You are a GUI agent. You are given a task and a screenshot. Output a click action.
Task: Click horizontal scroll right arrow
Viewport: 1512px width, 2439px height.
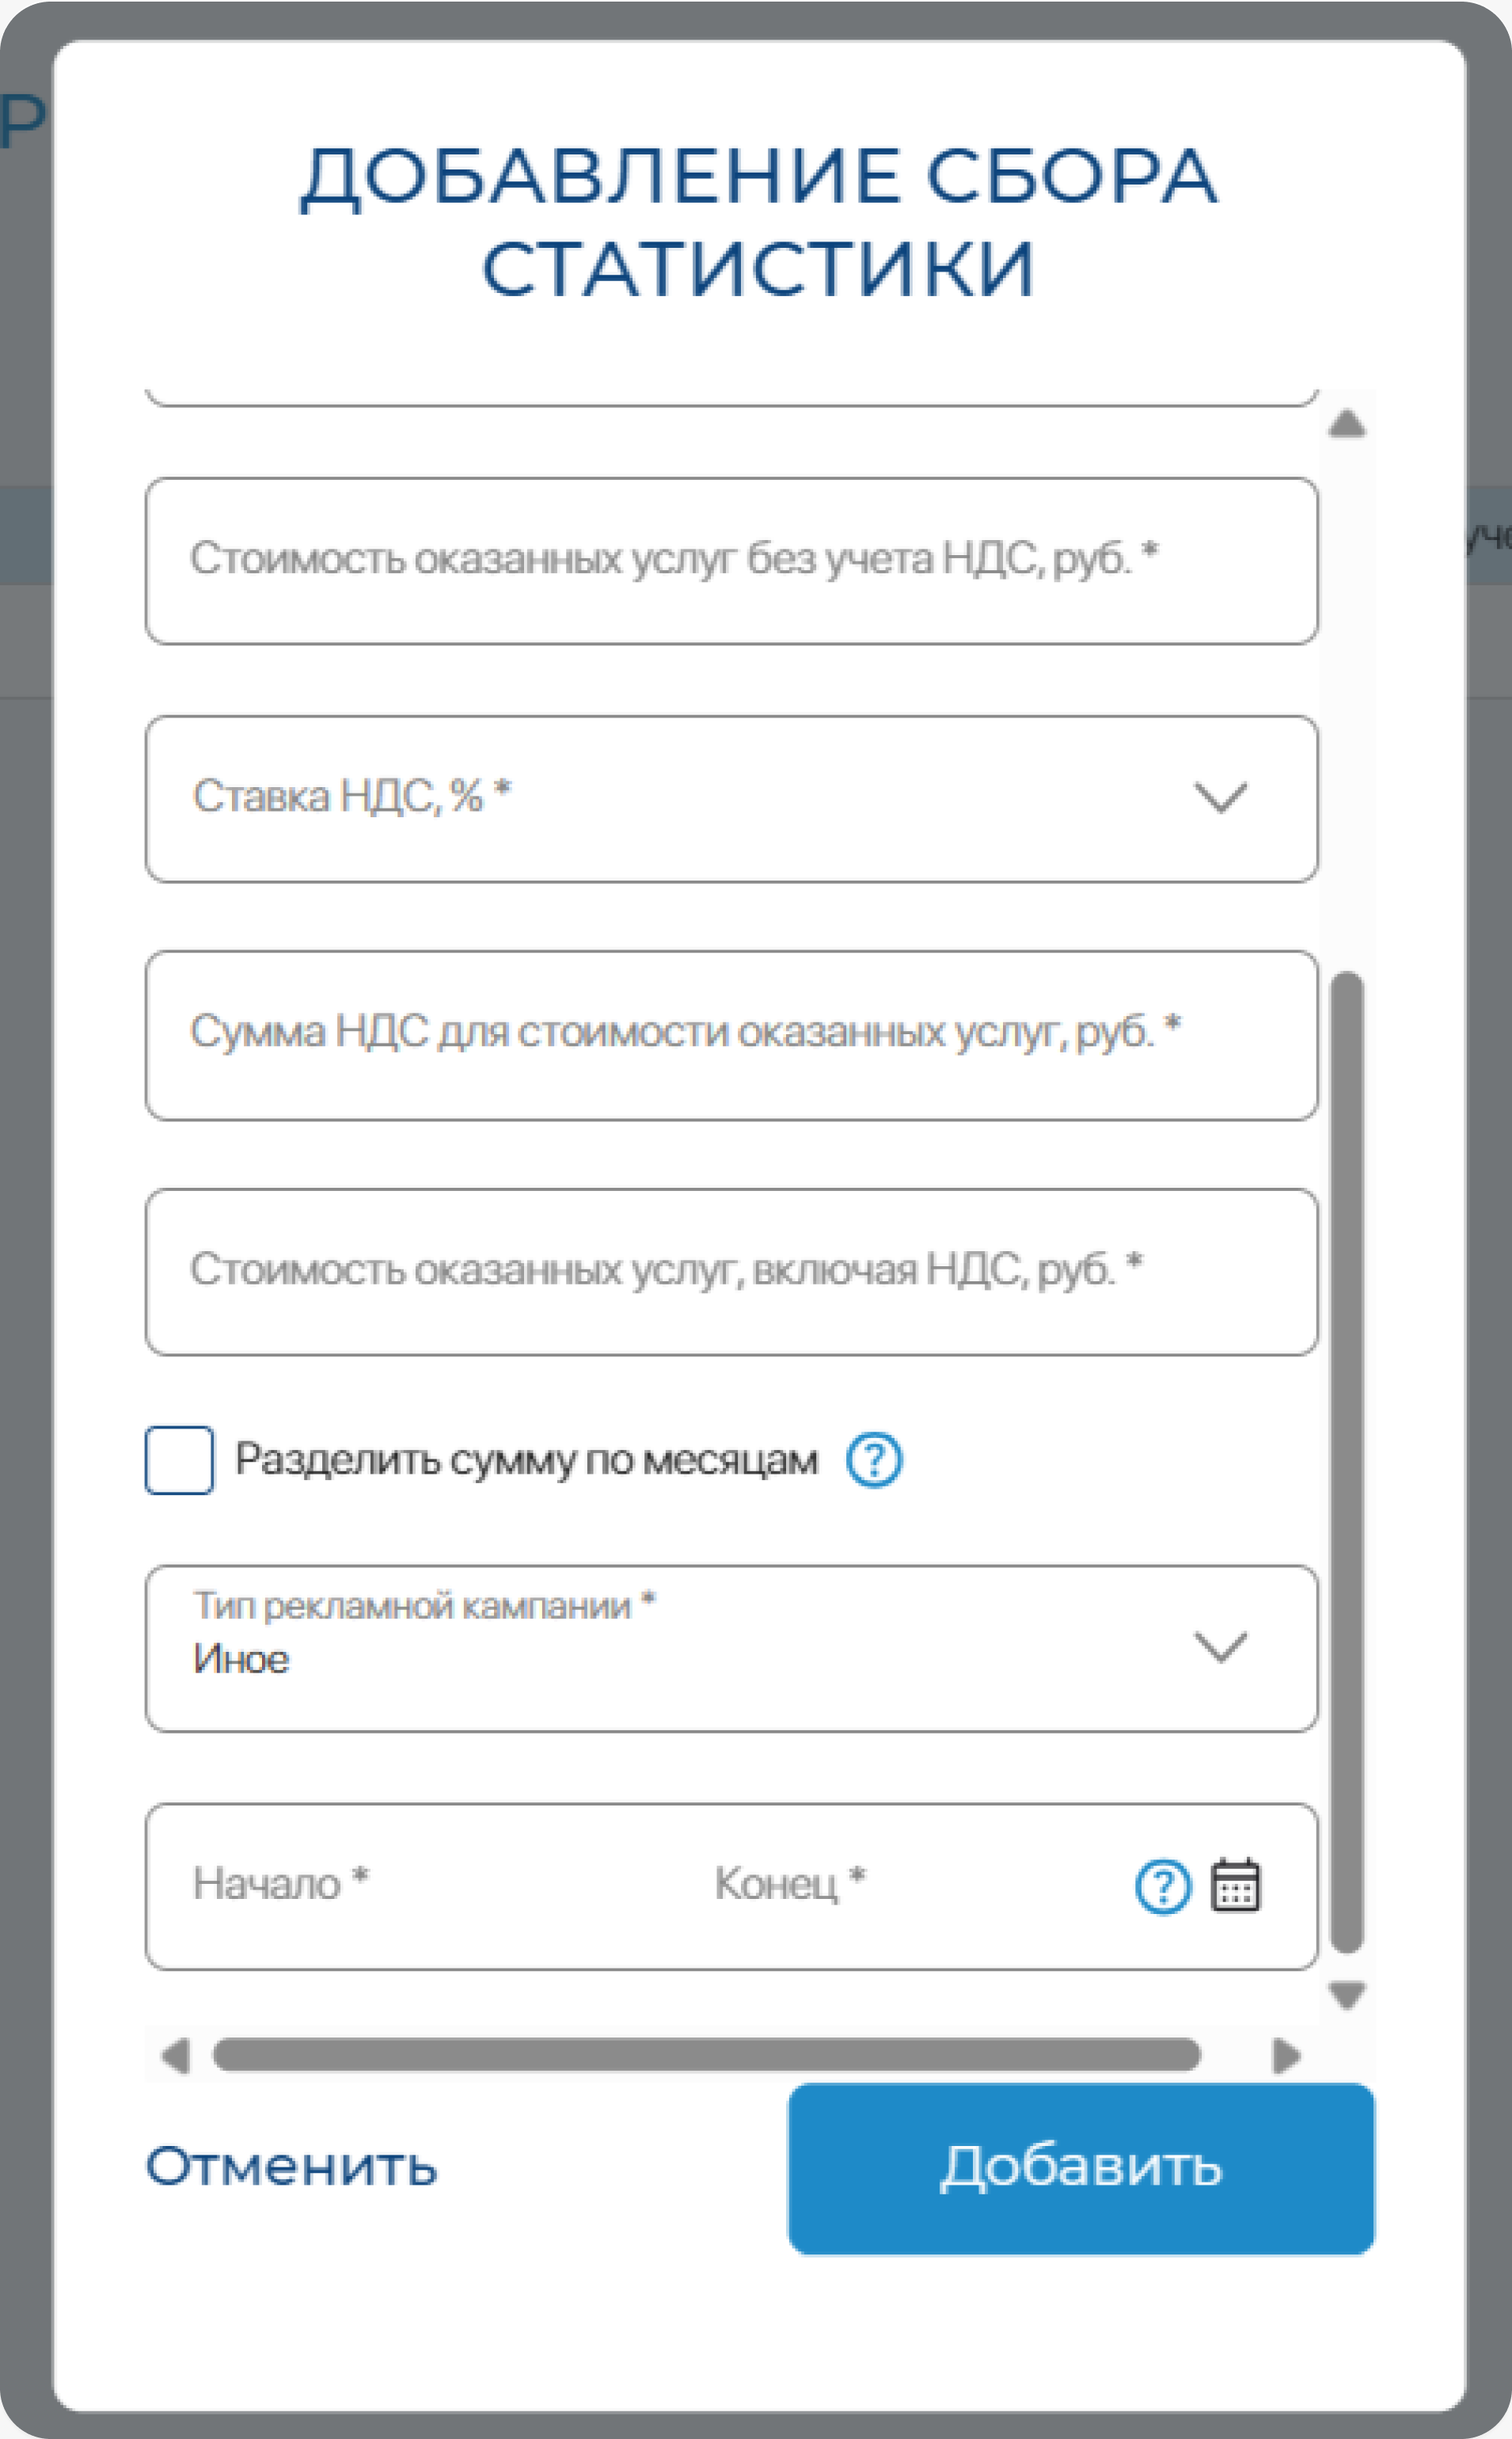click(1286, 2056)
